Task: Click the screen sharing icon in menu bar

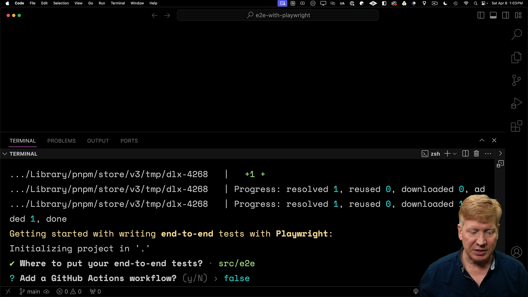Action: (x=282, y=3)
